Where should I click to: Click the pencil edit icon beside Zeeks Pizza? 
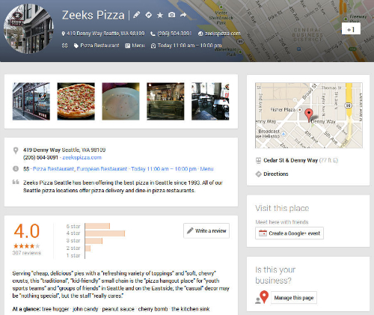point(136,15)
